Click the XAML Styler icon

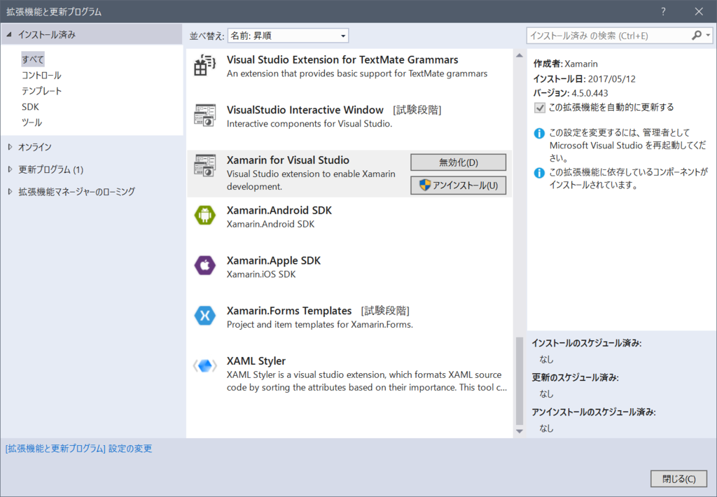click(x=204, y=366)
